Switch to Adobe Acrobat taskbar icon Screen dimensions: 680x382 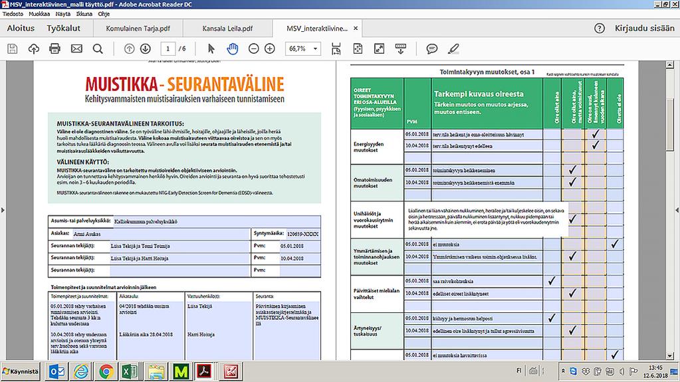point(204,371)
